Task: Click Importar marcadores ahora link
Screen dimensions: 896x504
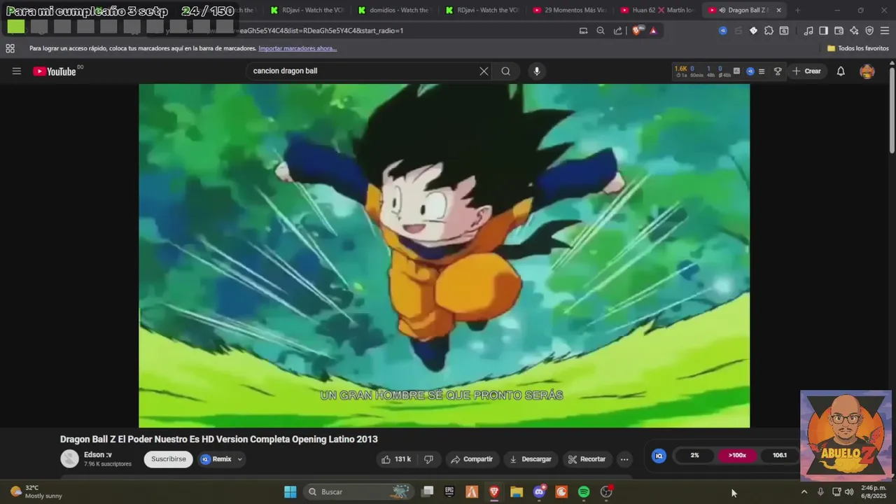Action: tap(297, 48)
